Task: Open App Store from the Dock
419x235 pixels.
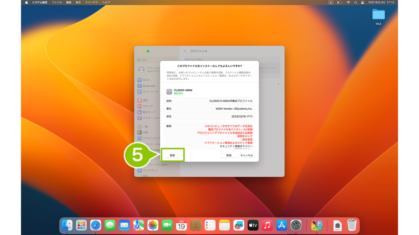Action: click(x=282, y=225)
